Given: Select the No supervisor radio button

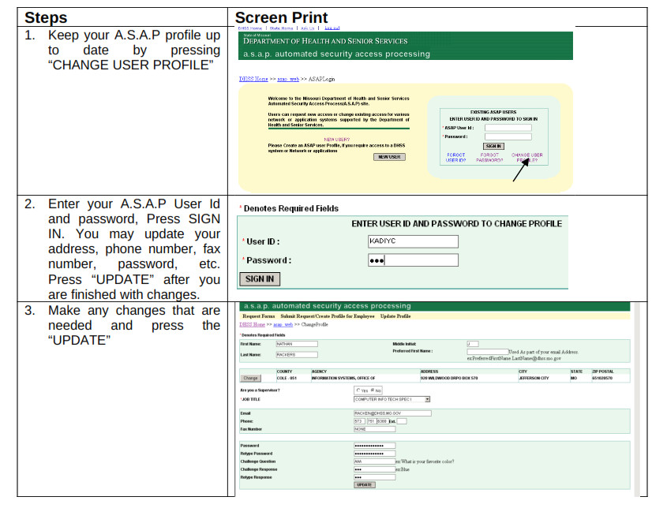Looking at the screenshot, I should click(x=373, y=390).
